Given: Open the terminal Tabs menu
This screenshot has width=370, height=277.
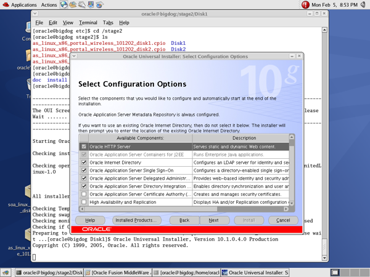Looking at the screenshot, I should (x=108, y=23).
